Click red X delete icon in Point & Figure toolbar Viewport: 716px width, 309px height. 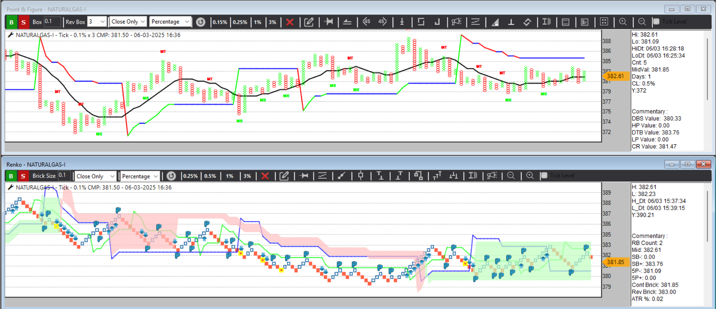click(x=290, y=22)
